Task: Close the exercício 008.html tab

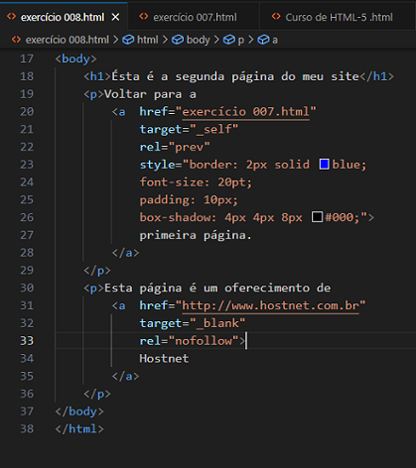Action: point(115,17)
